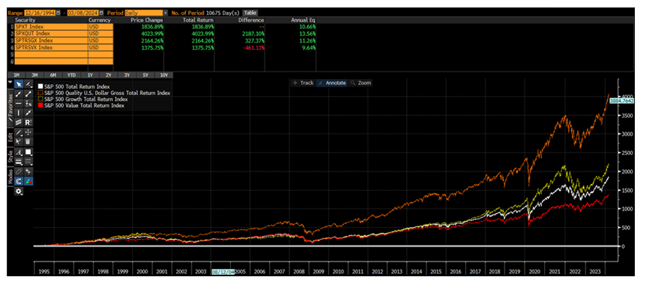
Task: Click the RGB color mode icon
Action: [28, 181]
